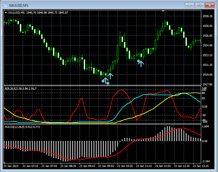This screenshot has width=218, height=172.
Task: Click the 23 Jan 2023 time axis label
Action: click(11, 166)
